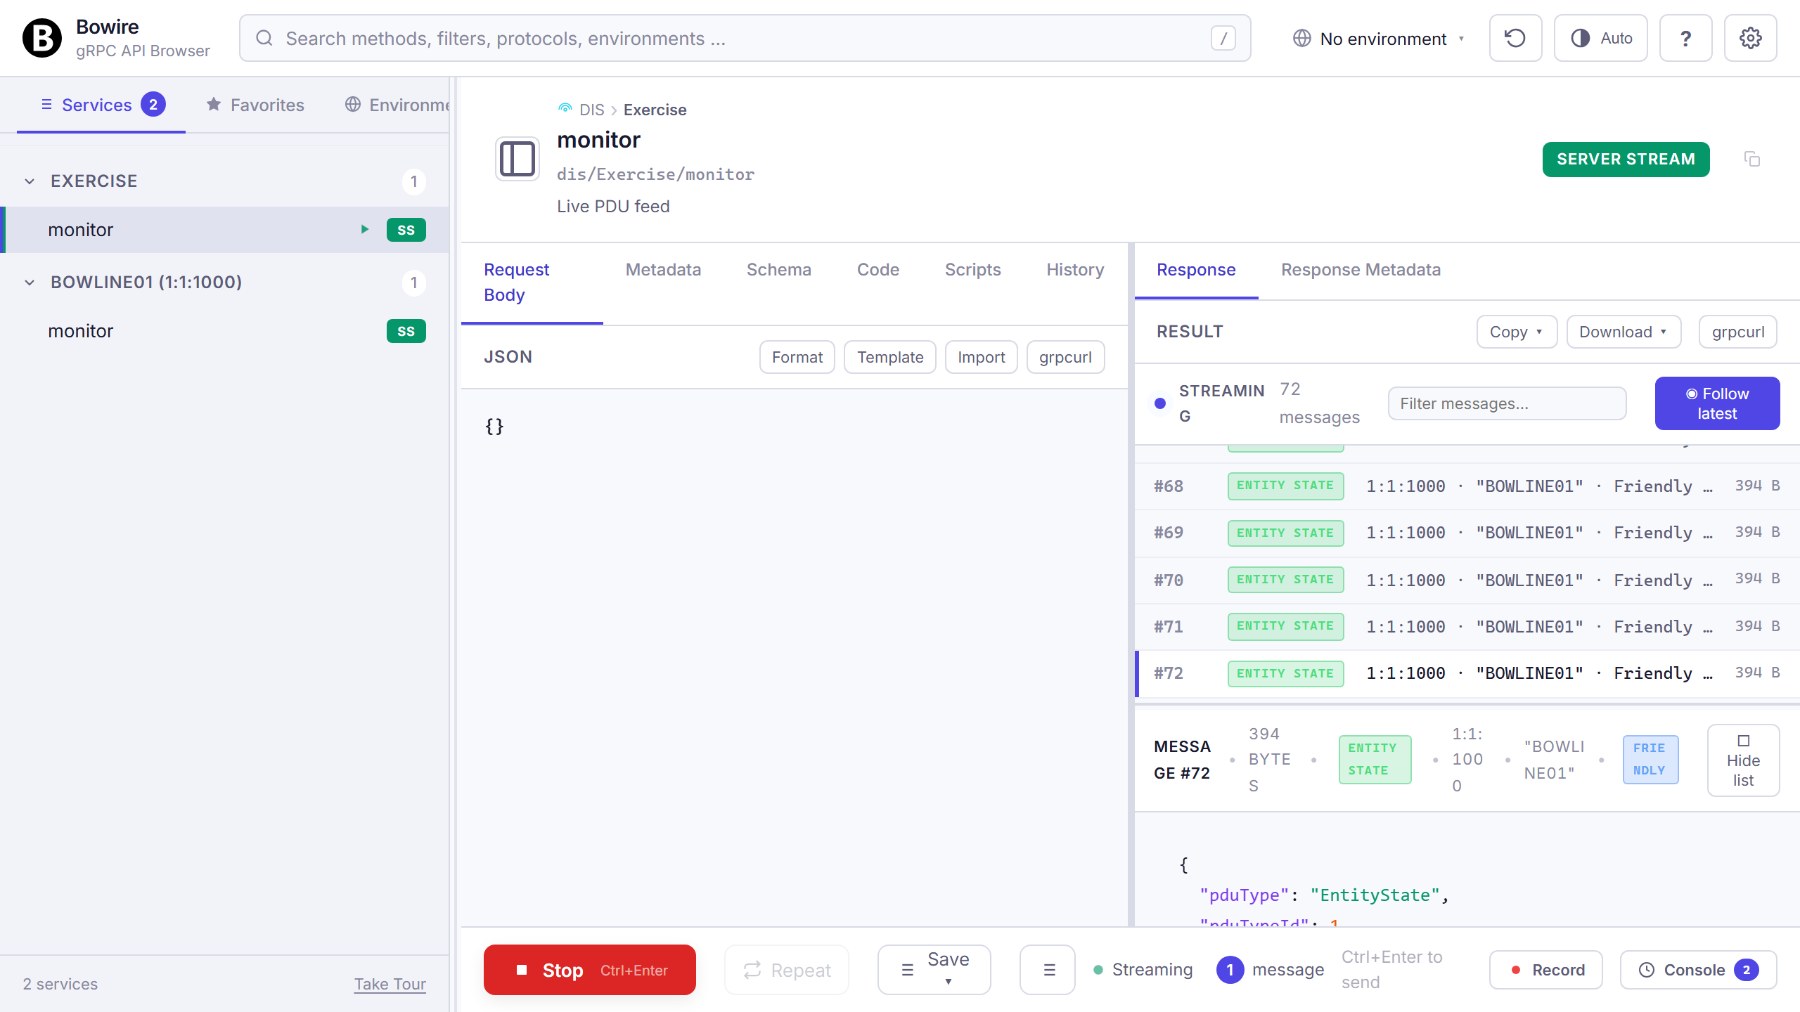The width and height of the screenshot is (1800, 1012).
Task: Click the play arrow on Exercise monitor
Action: pos(365,229)
